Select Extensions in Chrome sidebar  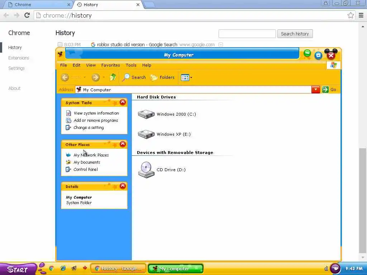tap(19, 58)
